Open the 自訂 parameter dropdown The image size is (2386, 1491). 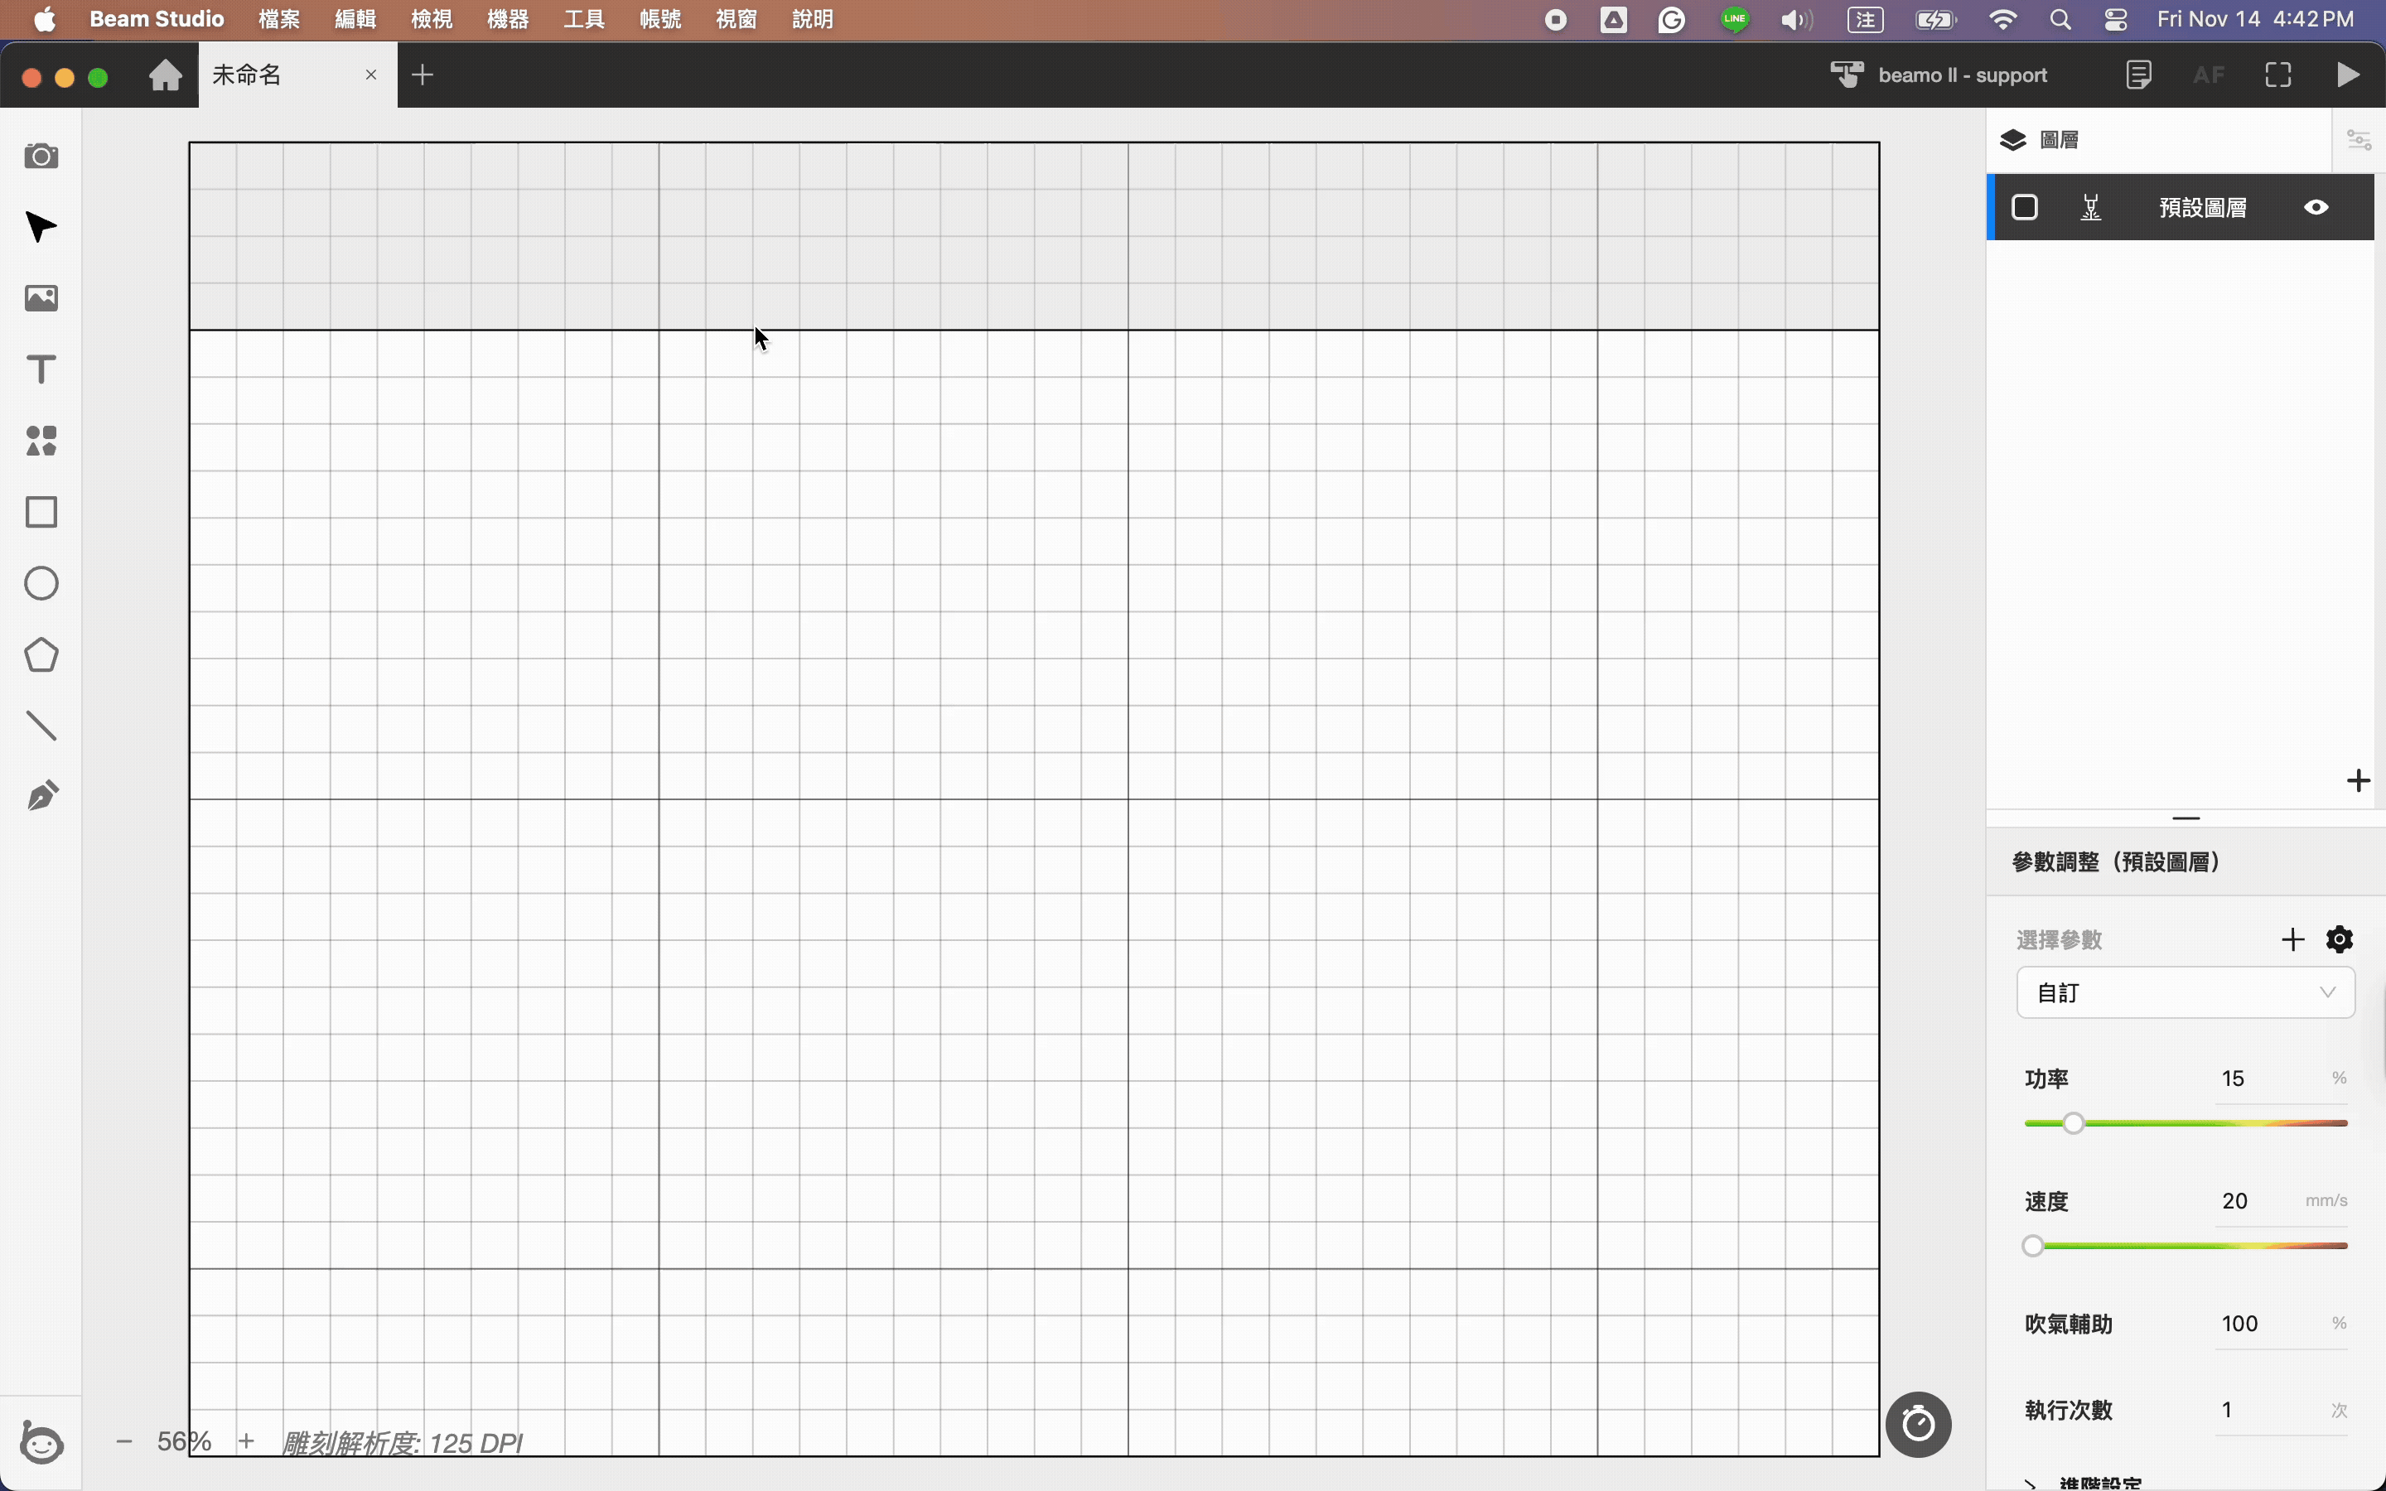2185,992
